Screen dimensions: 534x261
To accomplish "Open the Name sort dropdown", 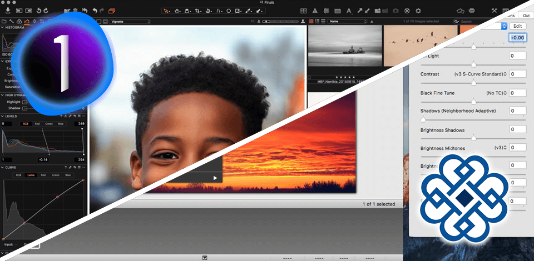I will [346, 21].
